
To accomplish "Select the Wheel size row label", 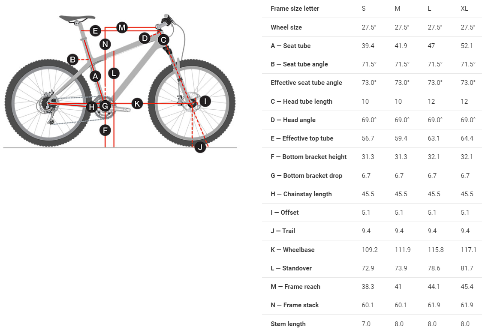I will (x=286, y=27).
